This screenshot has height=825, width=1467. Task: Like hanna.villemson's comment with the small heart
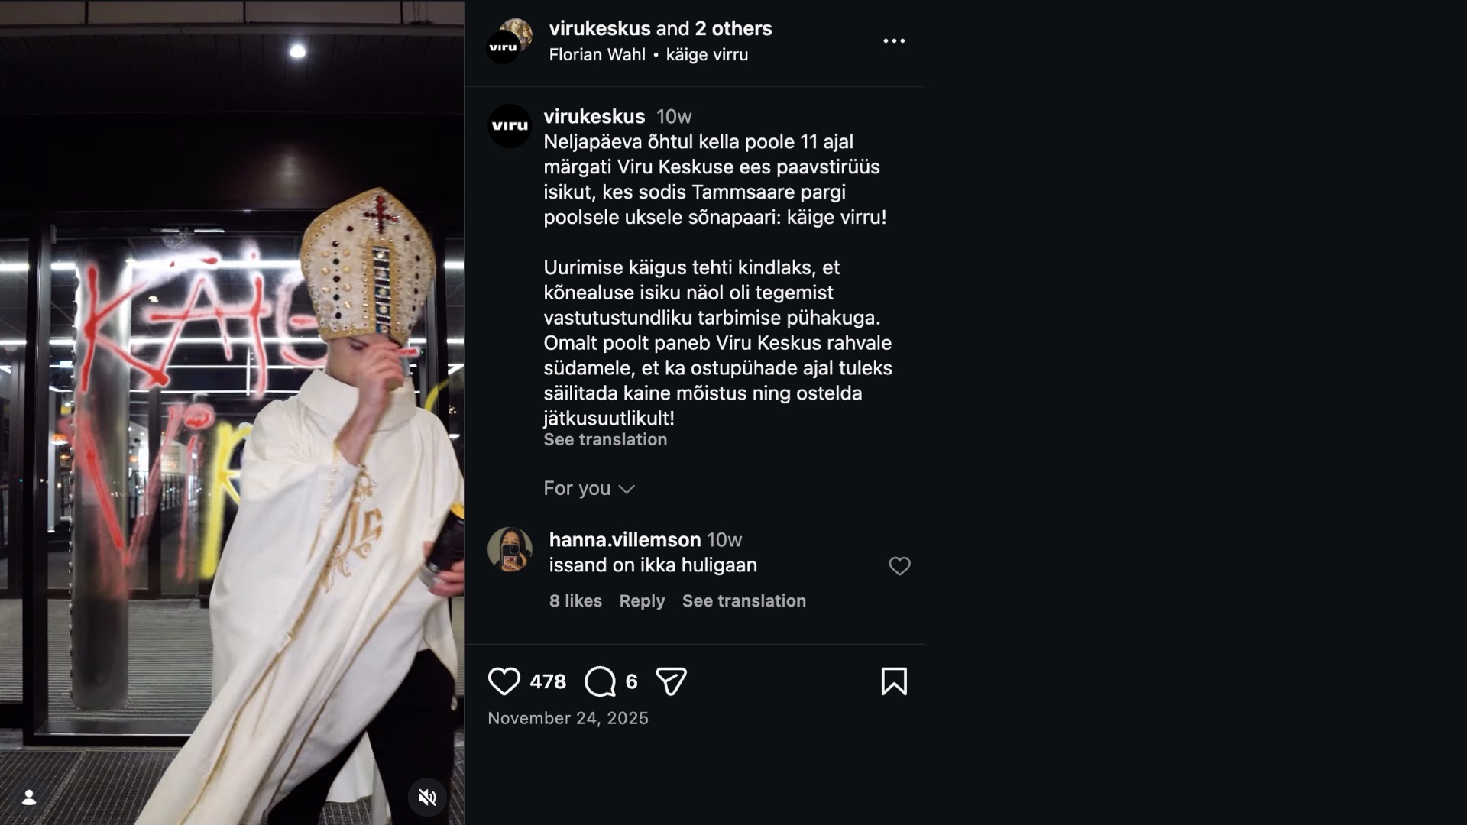pos(899,566)
